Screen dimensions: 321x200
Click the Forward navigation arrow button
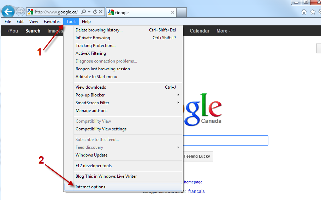click(x=20, y=12)
